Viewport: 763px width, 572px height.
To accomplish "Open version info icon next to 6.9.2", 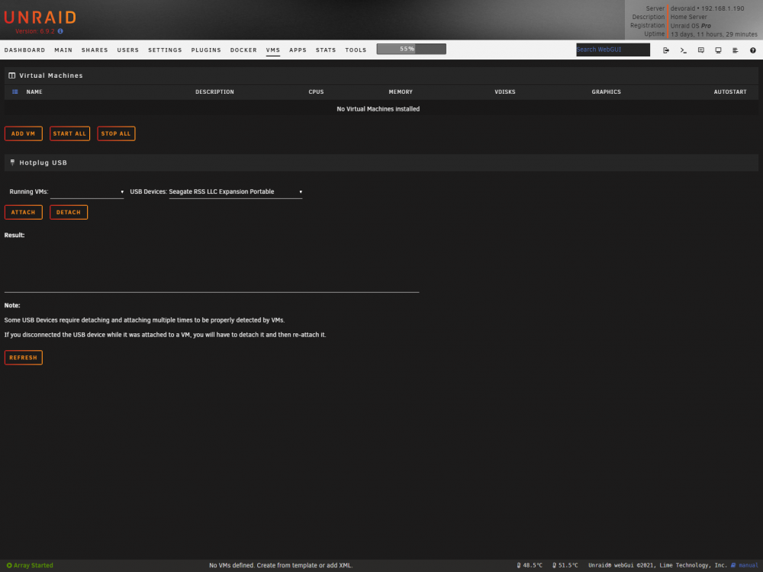I will click(x=60, y=31).
